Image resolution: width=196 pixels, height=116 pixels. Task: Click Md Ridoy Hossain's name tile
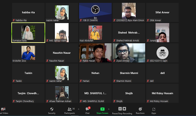click(x=162, y=93)
